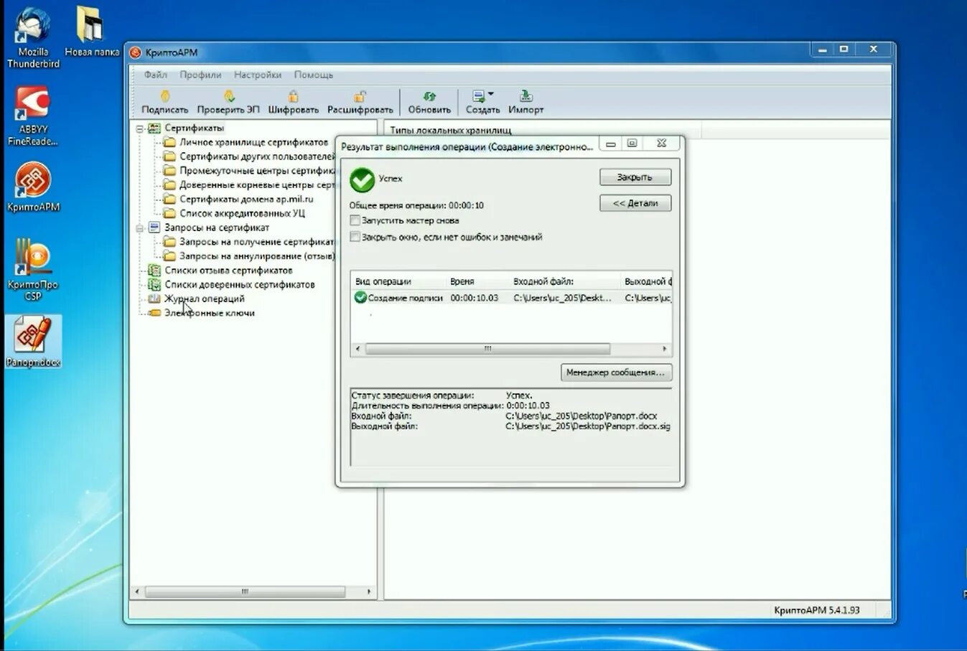
Task: Open the Настройки menu
Action: click(x=257, y=75)
